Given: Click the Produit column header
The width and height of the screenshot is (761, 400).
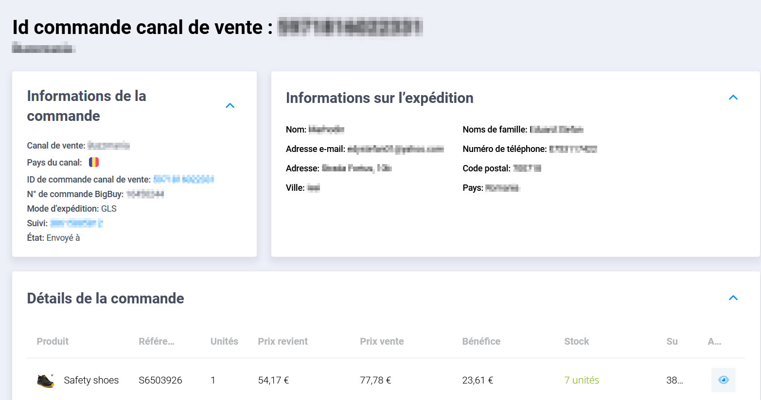Looking at the screenshot, I should 53,341.
